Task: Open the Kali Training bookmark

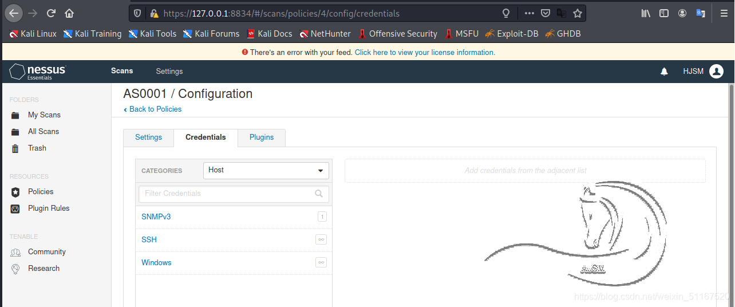Action: 92,34
